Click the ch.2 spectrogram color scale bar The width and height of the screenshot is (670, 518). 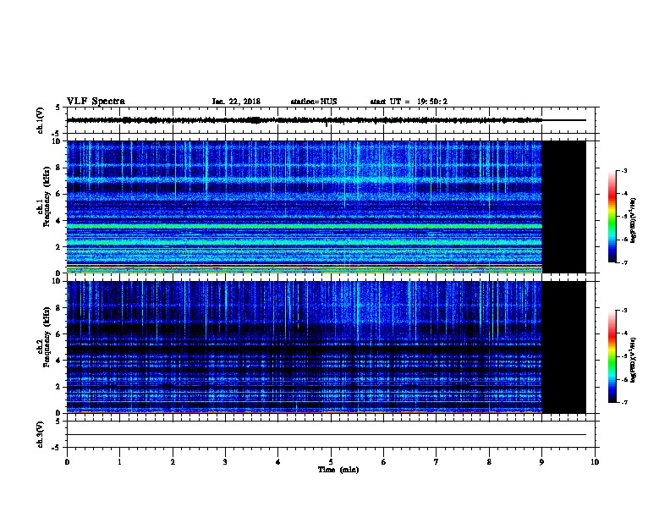coord(612,356)
